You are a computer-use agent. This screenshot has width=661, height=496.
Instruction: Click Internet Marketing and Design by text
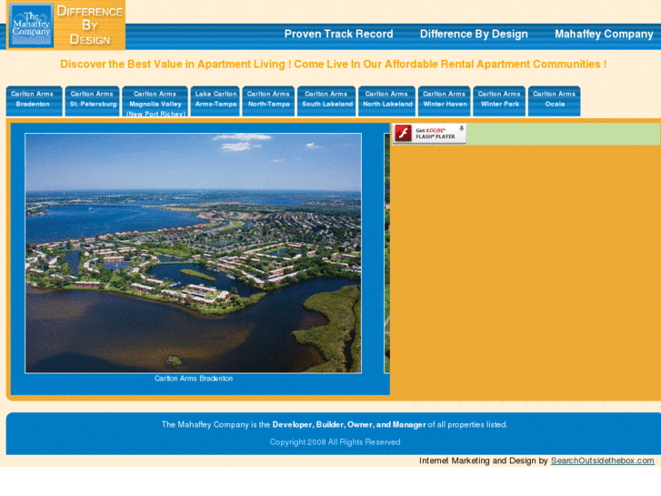pos(483,461)
